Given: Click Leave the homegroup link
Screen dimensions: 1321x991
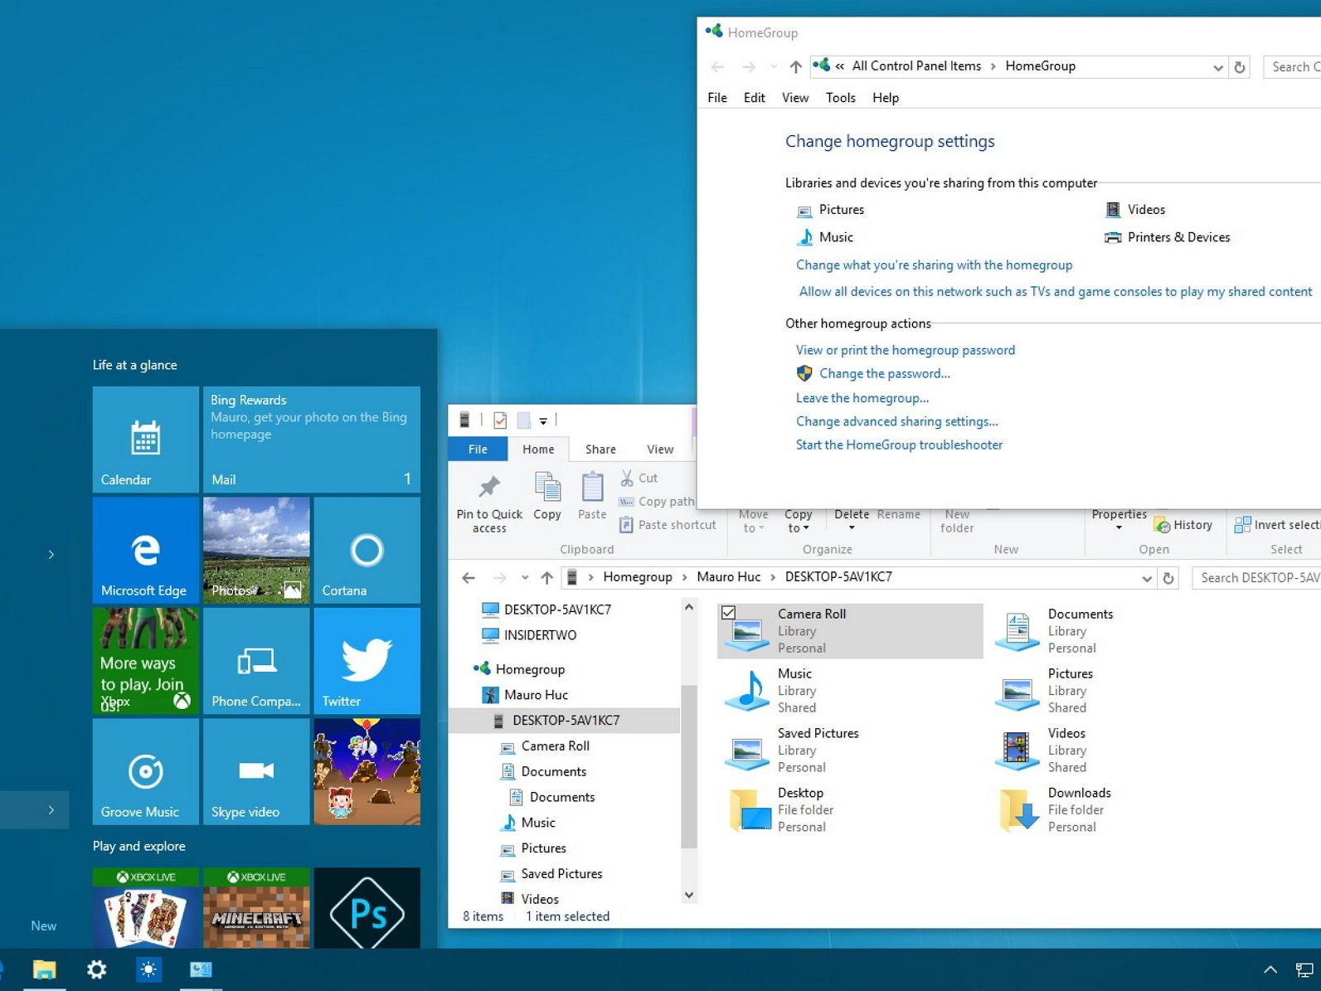Looking at the screenshot, I should 862,398.
